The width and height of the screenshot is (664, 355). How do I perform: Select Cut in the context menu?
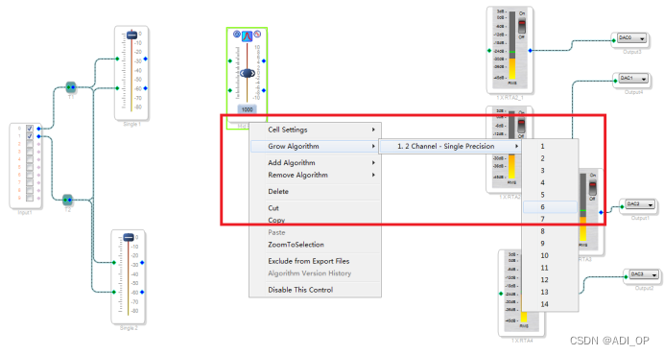315,208
